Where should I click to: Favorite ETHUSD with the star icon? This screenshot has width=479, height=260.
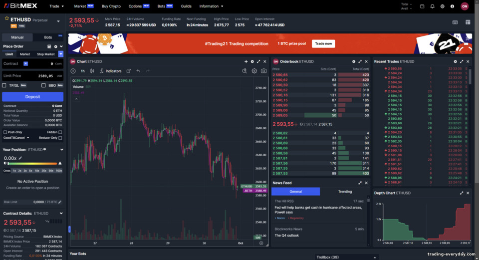tap(6, 18)
